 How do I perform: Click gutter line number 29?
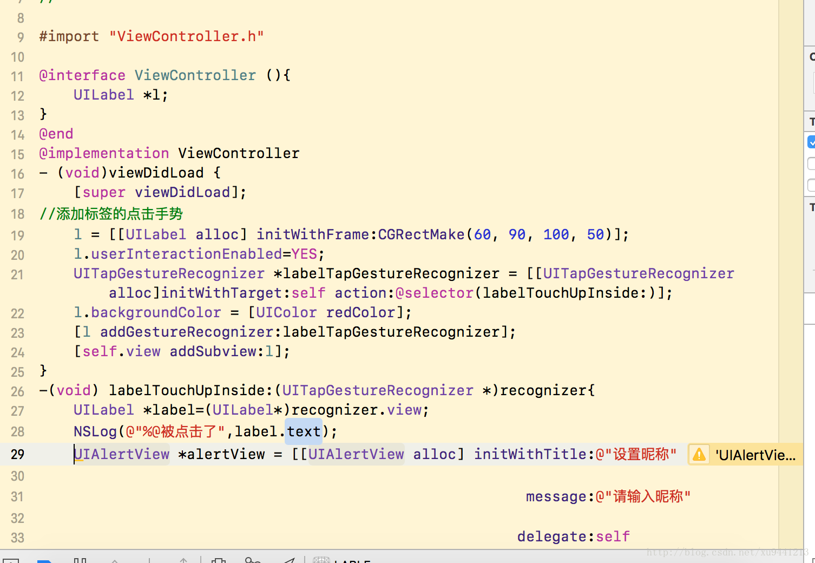click(17, 454)
